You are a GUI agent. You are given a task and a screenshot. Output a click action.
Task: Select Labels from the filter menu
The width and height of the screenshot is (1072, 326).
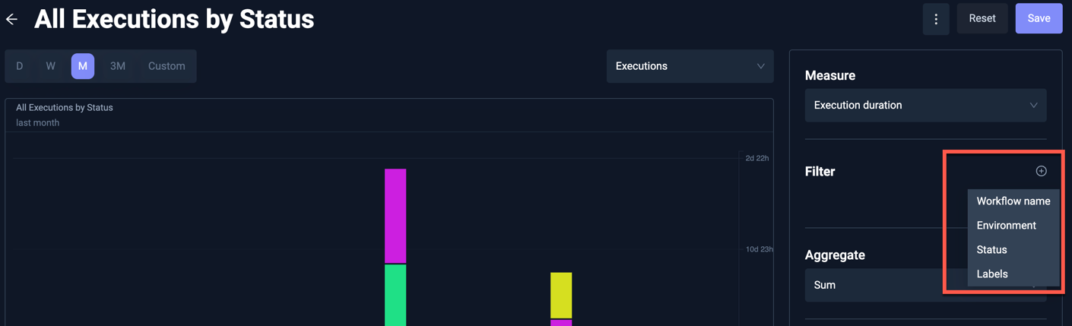992,274
